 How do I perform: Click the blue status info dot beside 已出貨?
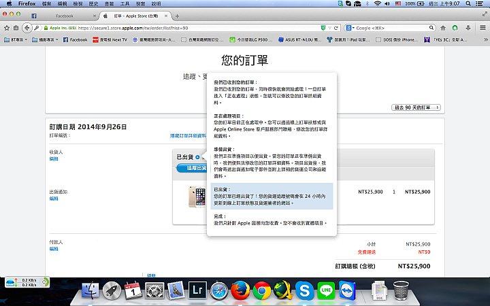tap(197, 157)
